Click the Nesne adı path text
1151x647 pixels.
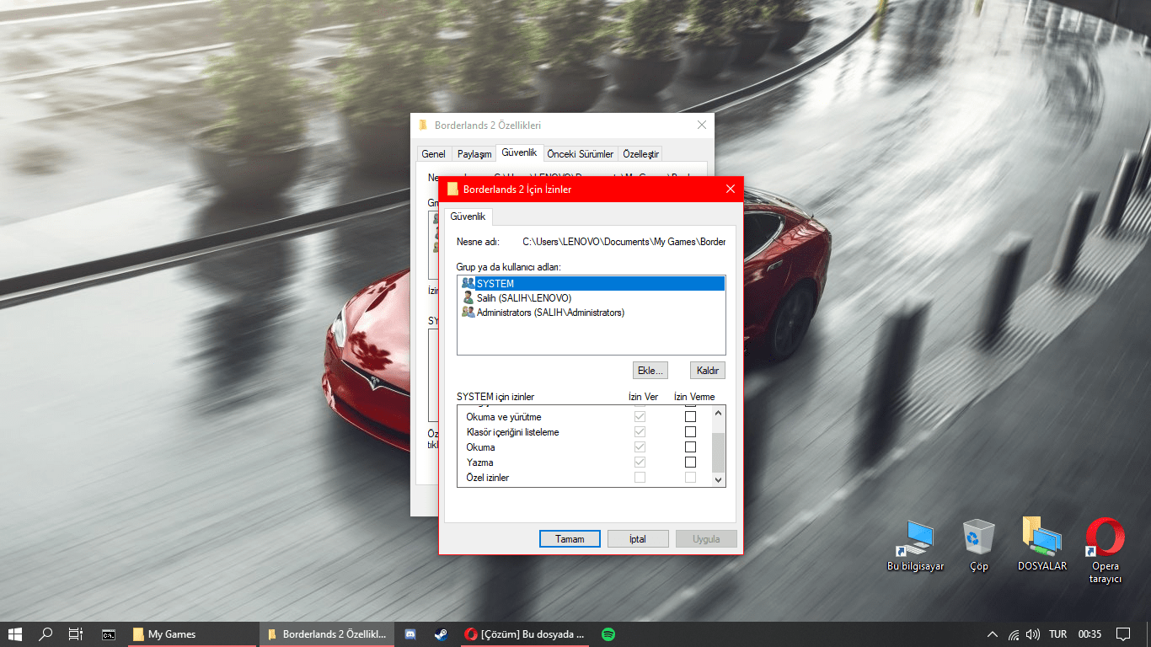click(624, 242)
